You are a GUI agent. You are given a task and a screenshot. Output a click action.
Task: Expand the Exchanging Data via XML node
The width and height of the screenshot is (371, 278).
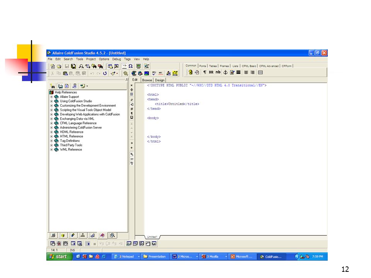[x=51, y=119]
